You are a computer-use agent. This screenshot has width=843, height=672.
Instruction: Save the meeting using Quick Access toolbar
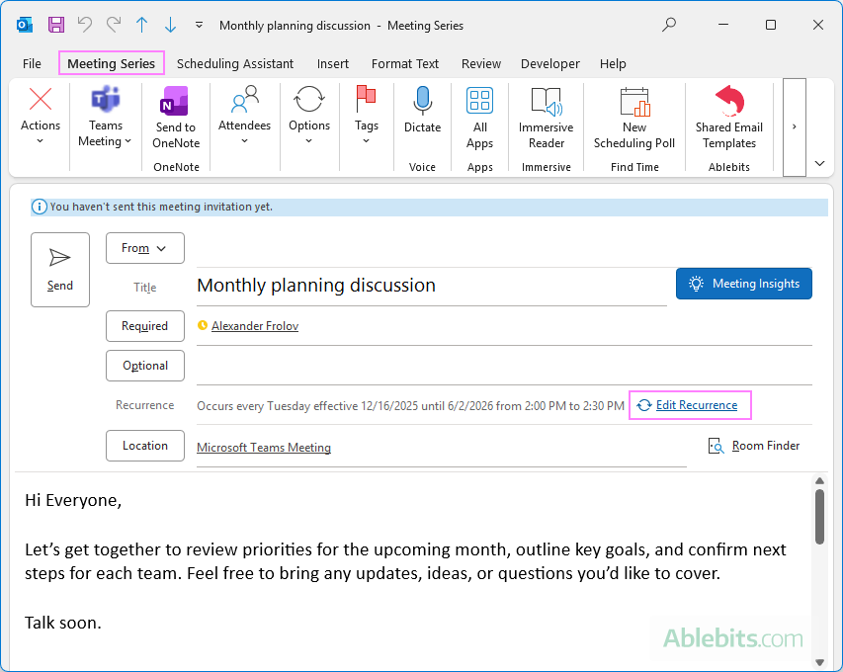tap(54, 25)
